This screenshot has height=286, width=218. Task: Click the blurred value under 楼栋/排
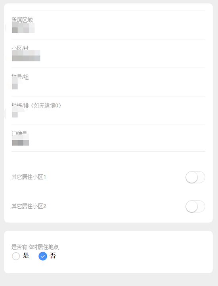(x=15, y=112)
